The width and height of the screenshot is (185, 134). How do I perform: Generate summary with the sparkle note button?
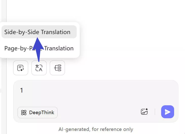[x=21, y=68]
